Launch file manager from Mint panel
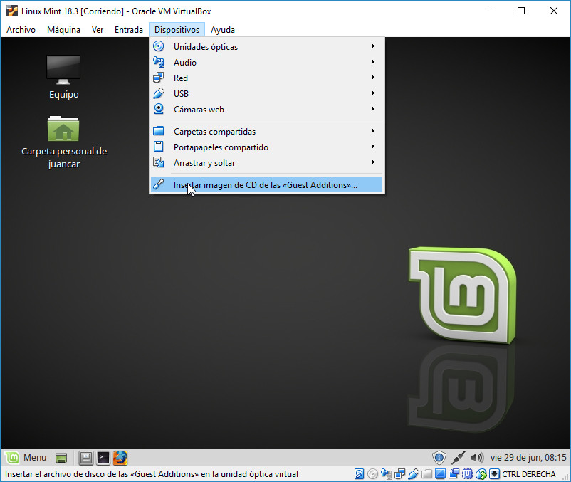 [86, 458]
